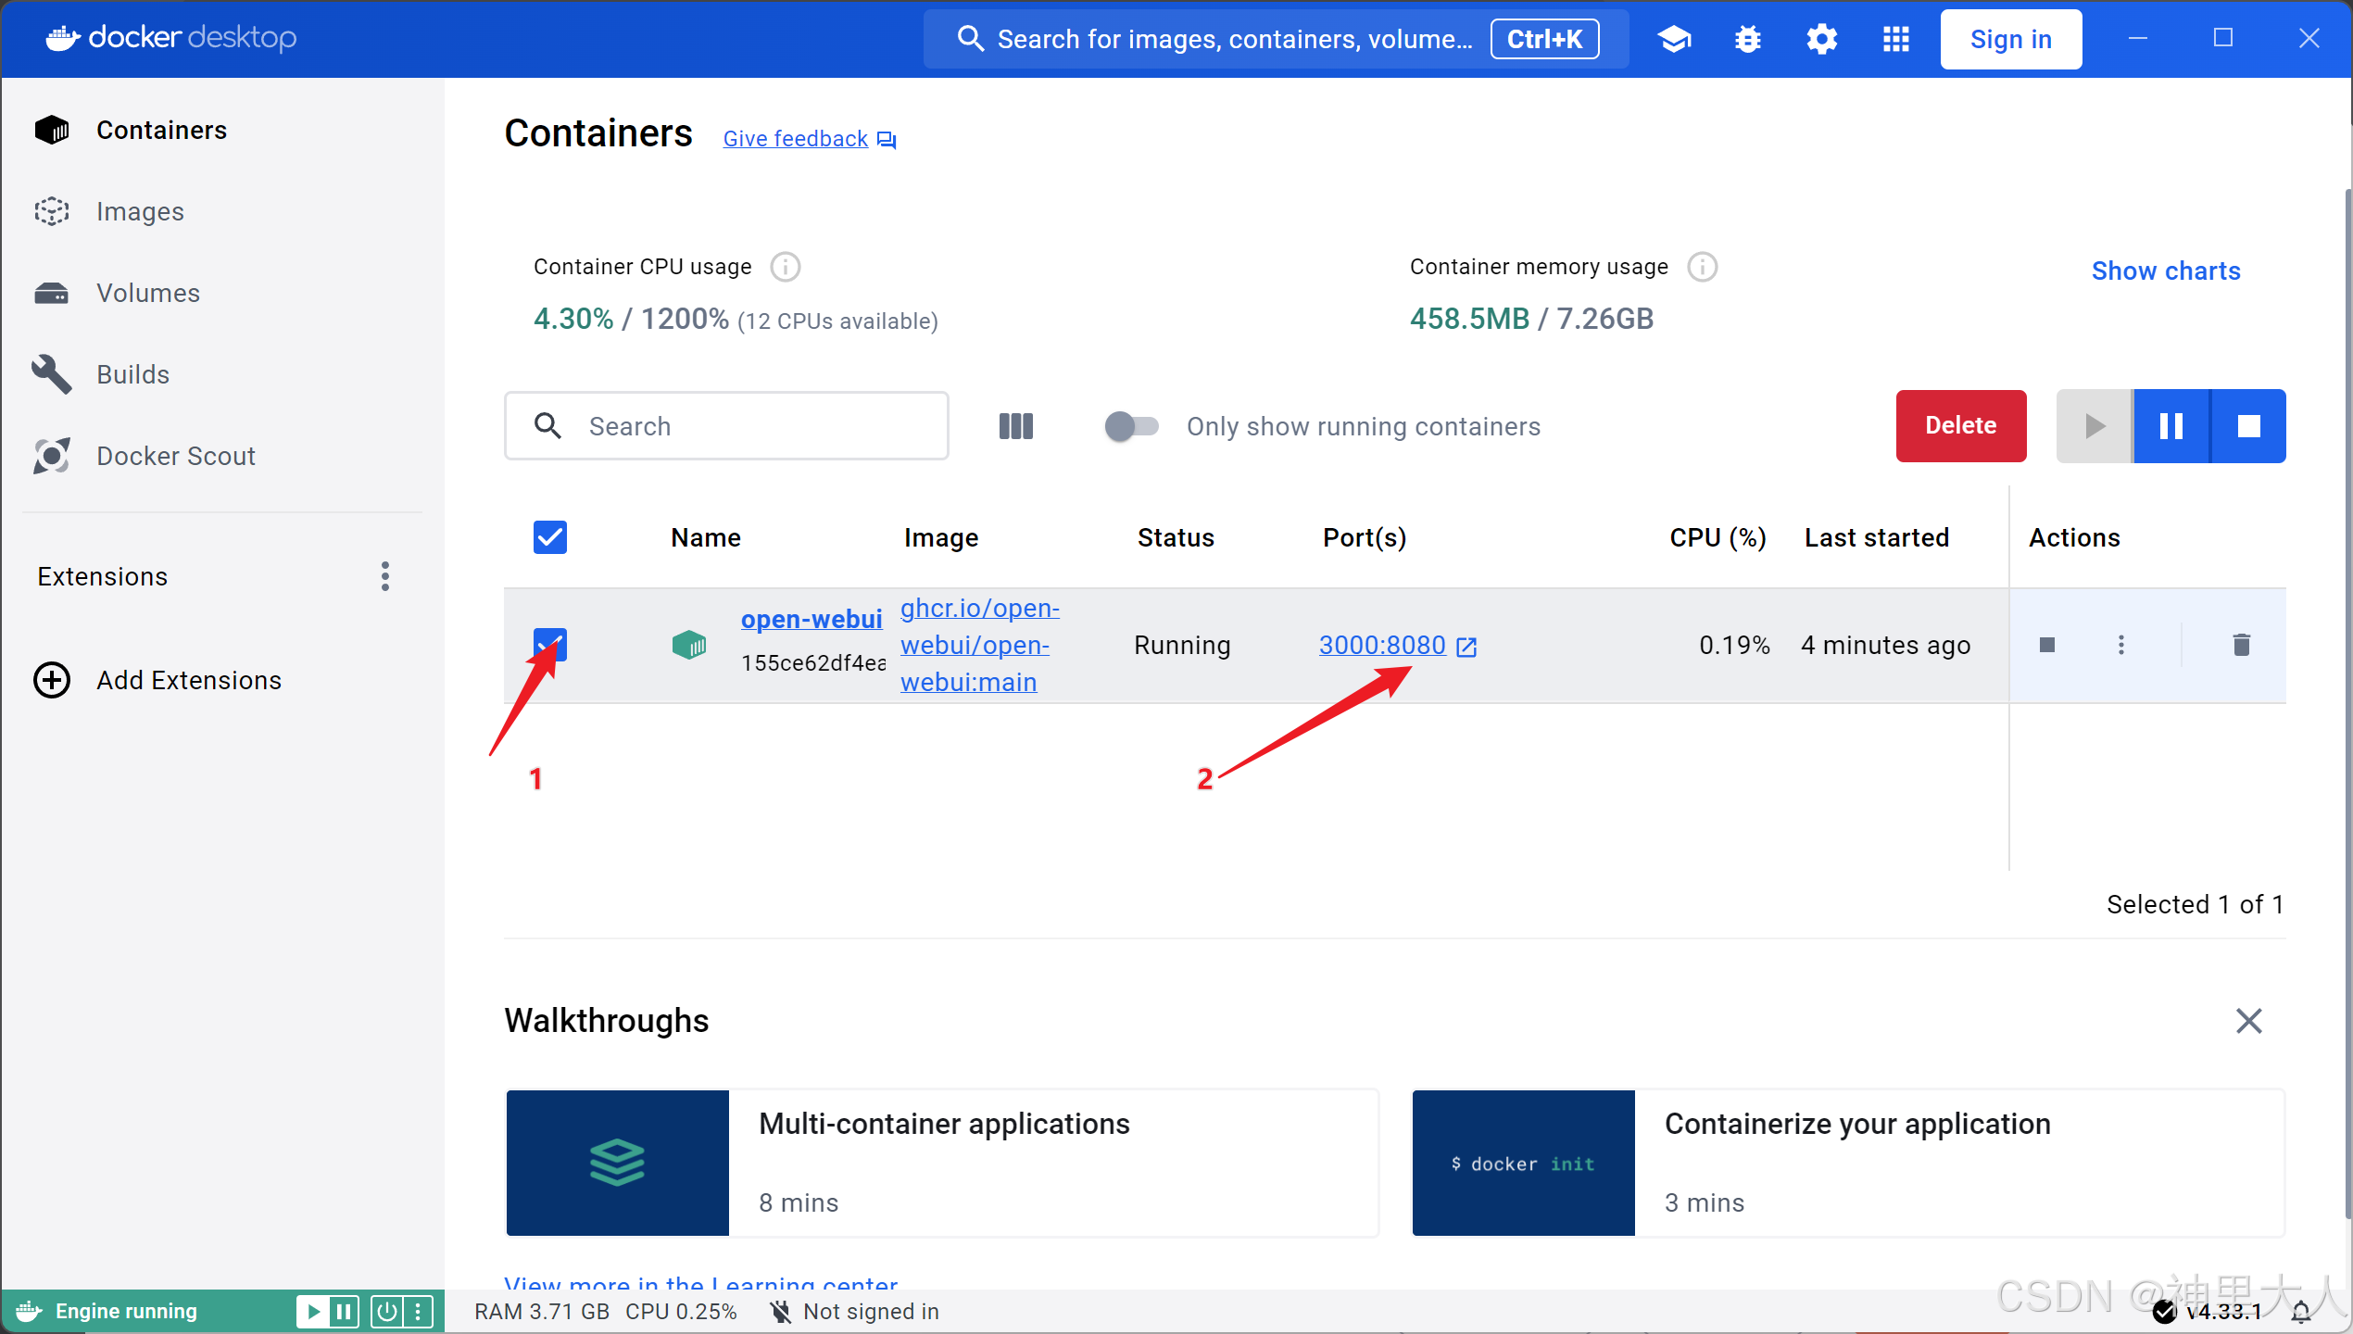
Task: Open the 3000:8080 port link
Action: click(1382, 645)
